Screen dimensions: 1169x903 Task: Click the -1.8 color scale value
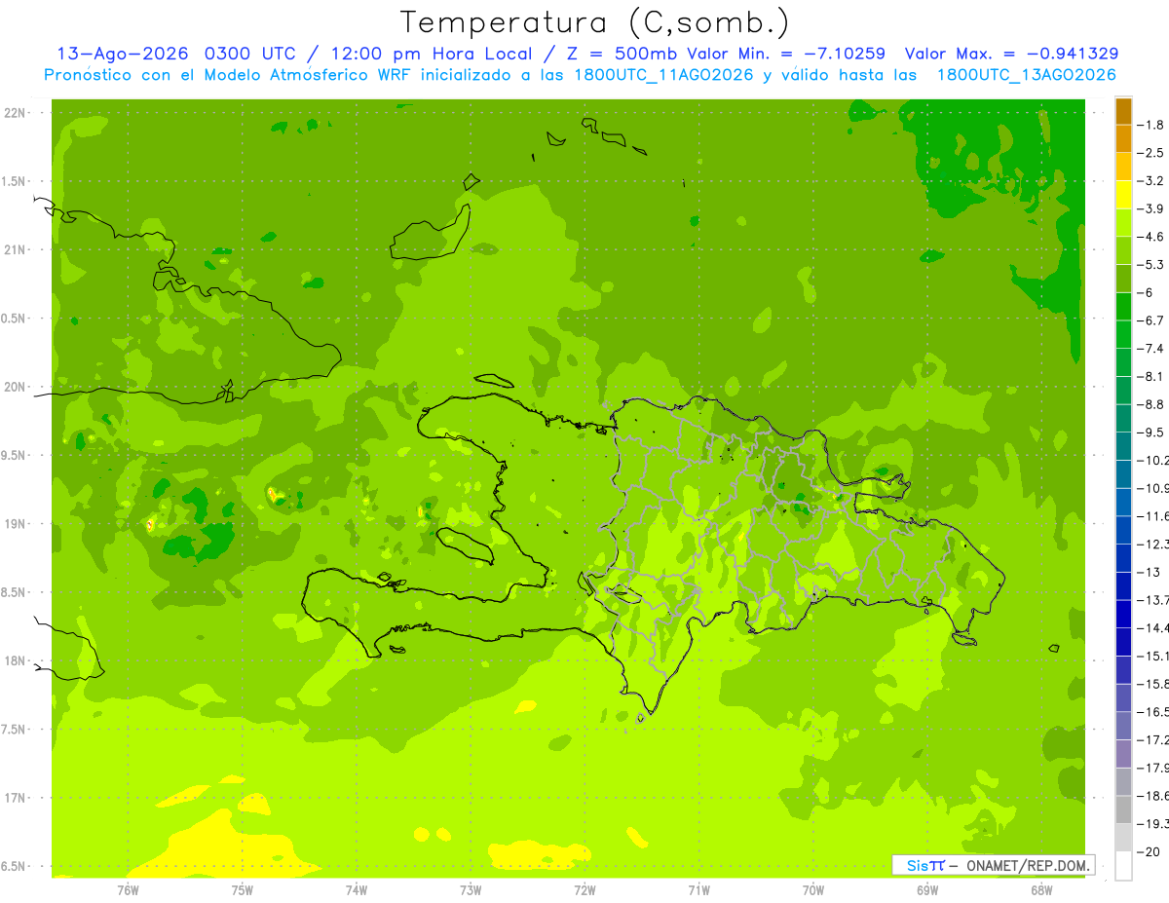pyautogui.click(x=1151, y=126)
